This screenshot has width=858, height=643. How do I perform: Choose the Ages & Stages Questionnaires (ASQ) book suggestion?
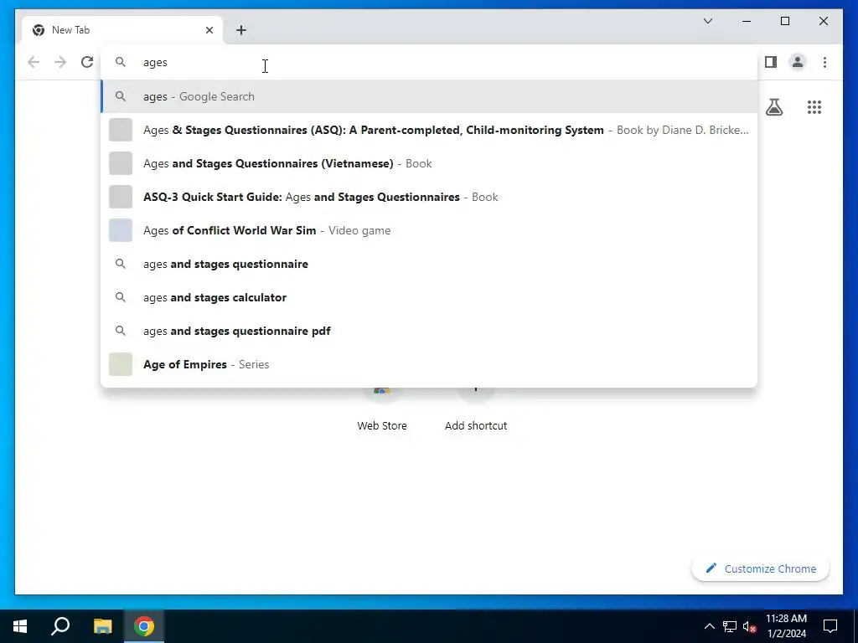[x=430, y=130]
